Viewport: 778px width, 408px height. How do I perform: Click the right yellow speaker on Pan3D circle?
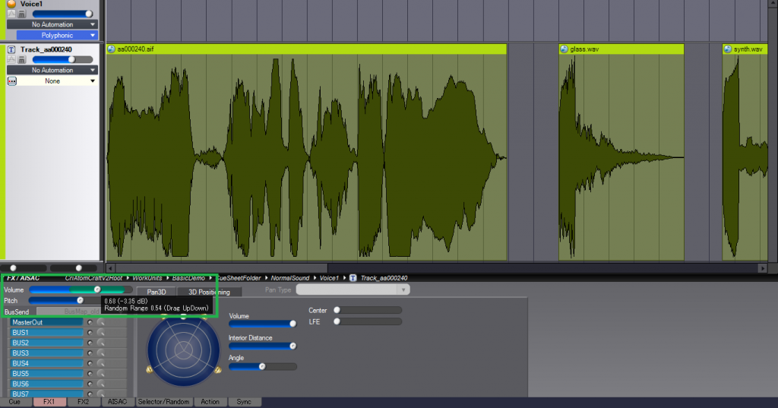(x=217, y=369)
